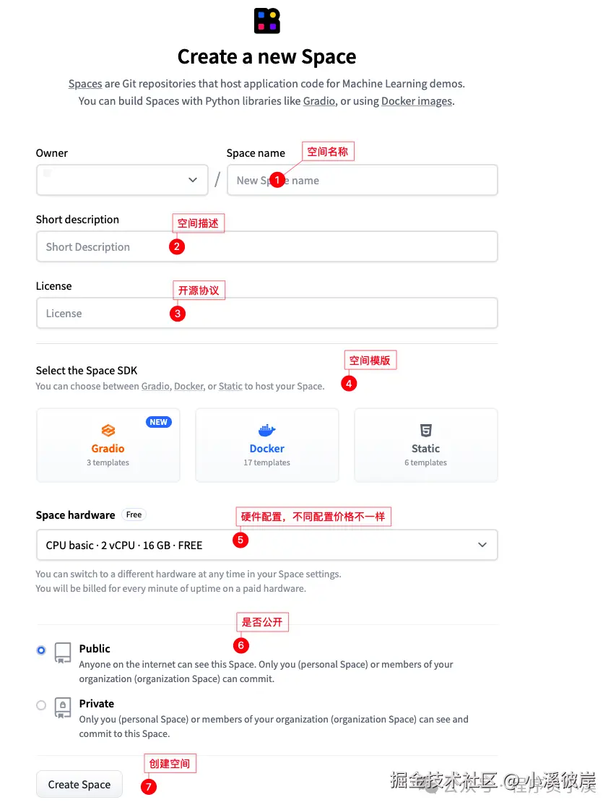Follow the Docker images link
616x810 pixels.
416,101
